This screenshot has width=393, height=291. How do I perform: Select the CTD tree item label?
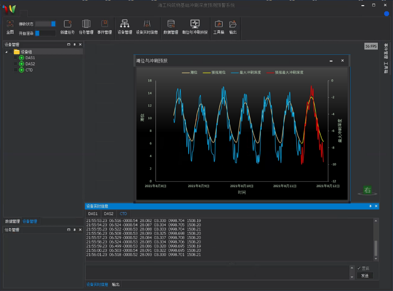point(29,70)
